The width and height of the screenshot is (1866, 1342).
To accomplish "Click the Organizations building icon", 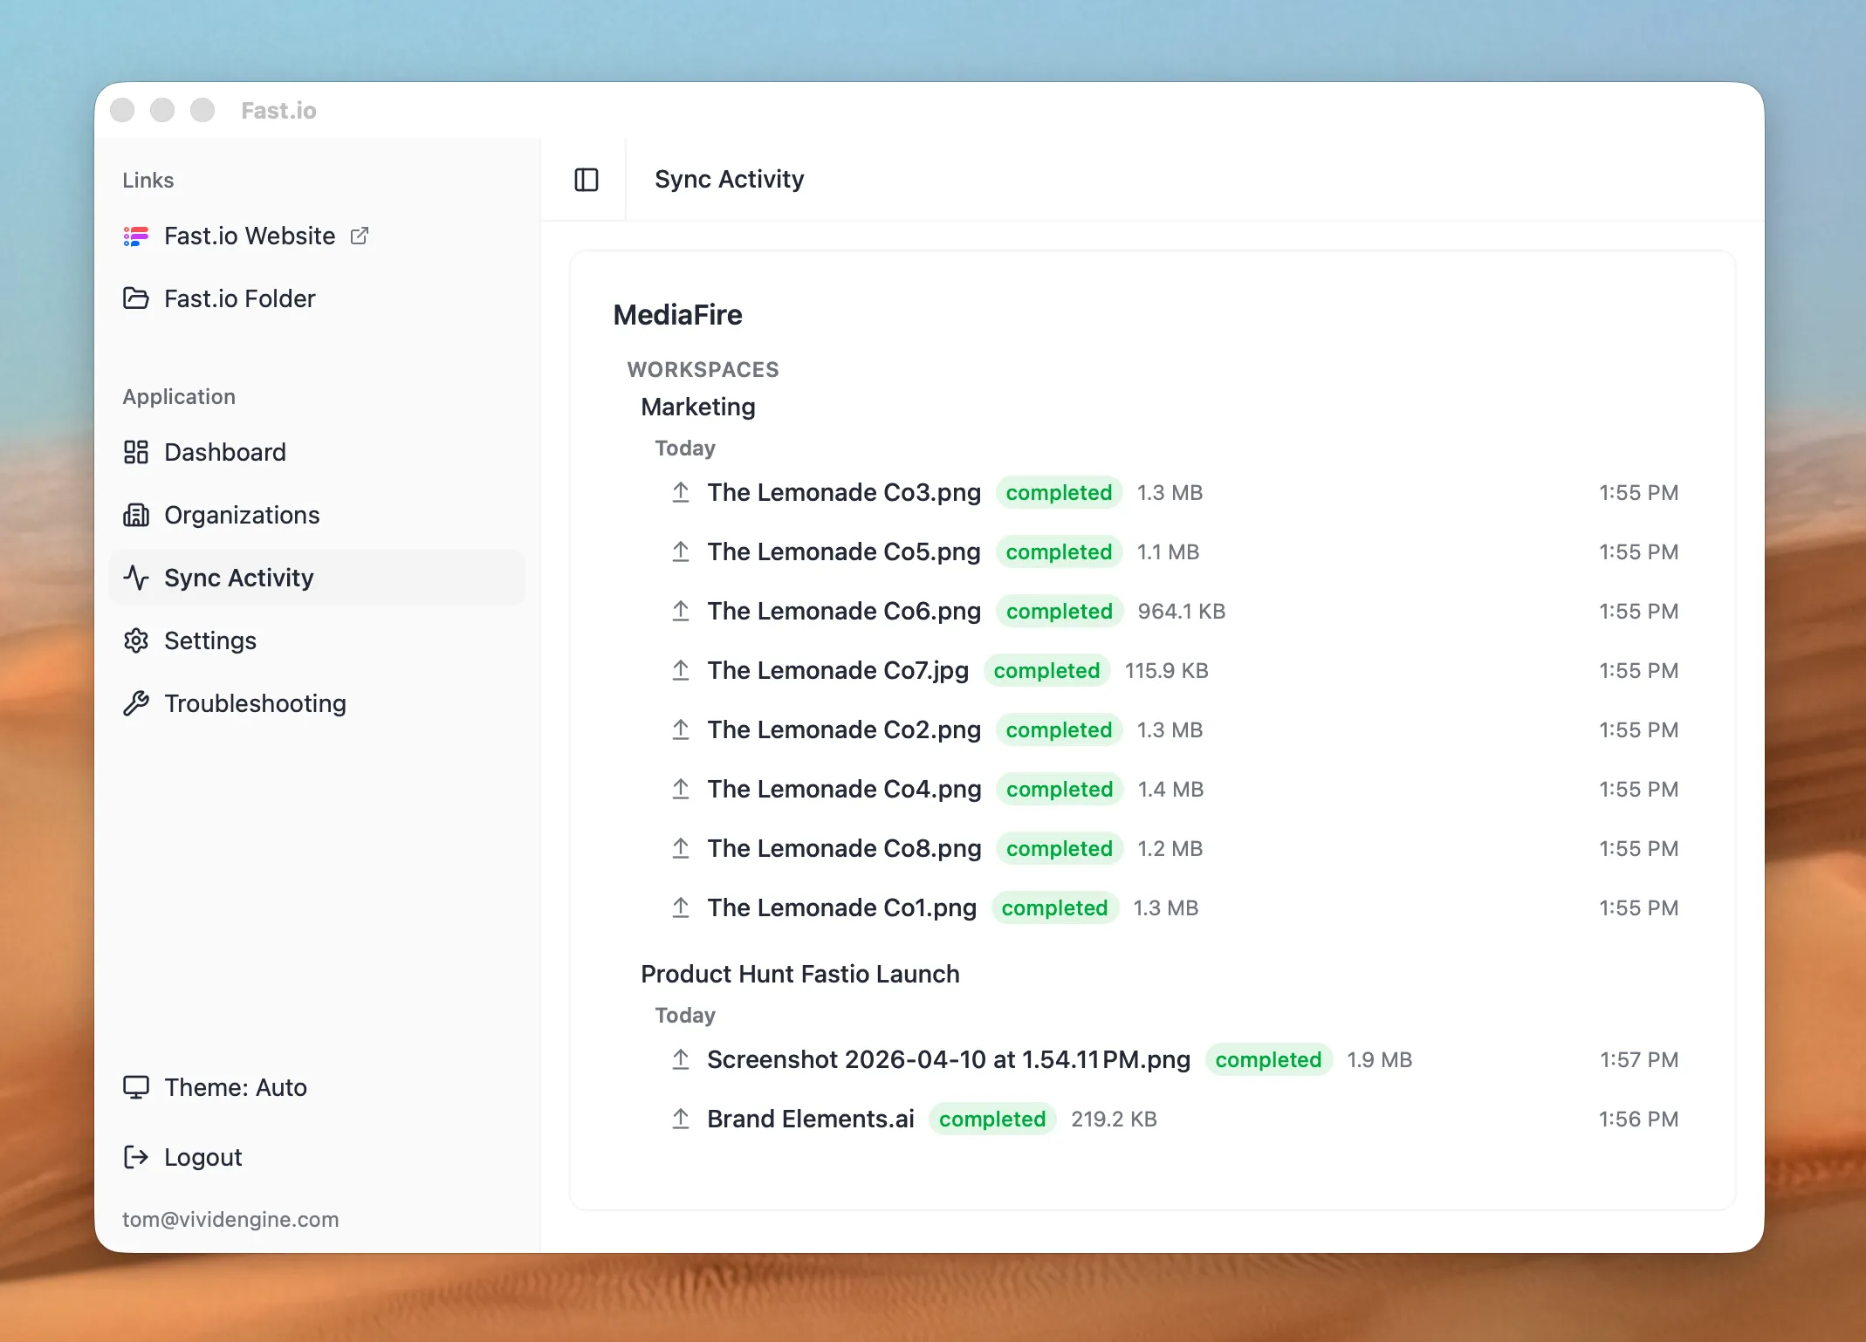I will pos(137,515).
